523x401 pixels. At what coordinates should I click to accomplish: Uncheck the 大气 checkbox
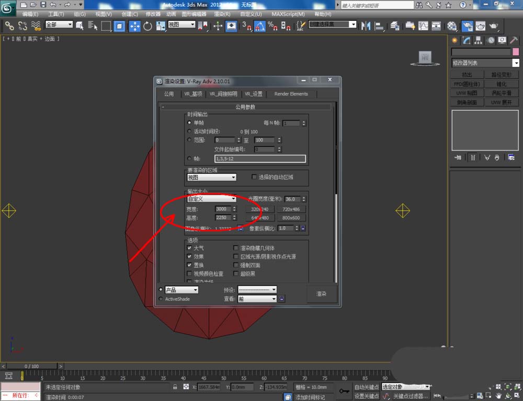[x=189, y=248]
